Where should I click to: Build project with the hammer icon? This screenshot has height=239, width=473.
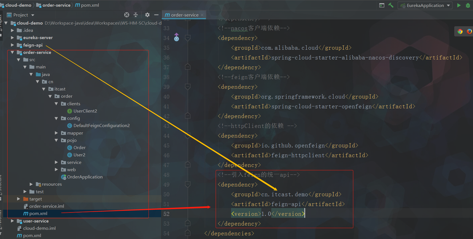(x=391, y=5)
